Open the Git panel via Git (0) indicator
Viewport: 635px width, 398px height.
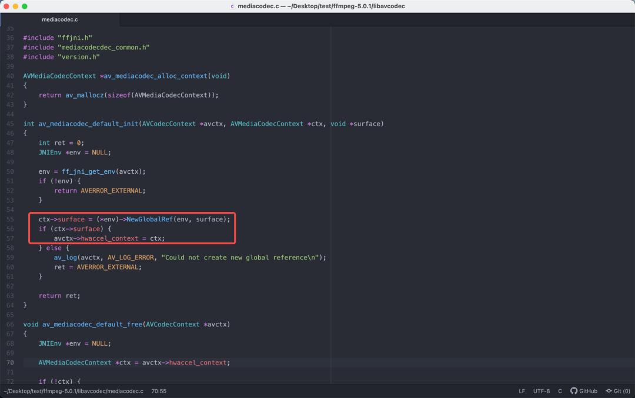point(621,390)
